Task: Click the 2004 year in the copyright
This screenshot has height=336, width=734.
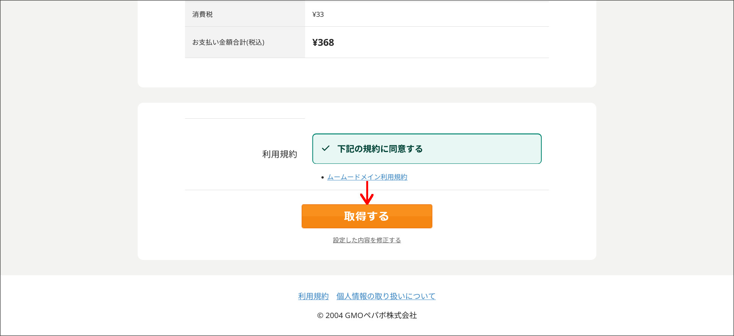Action: [x=334, y=316]
